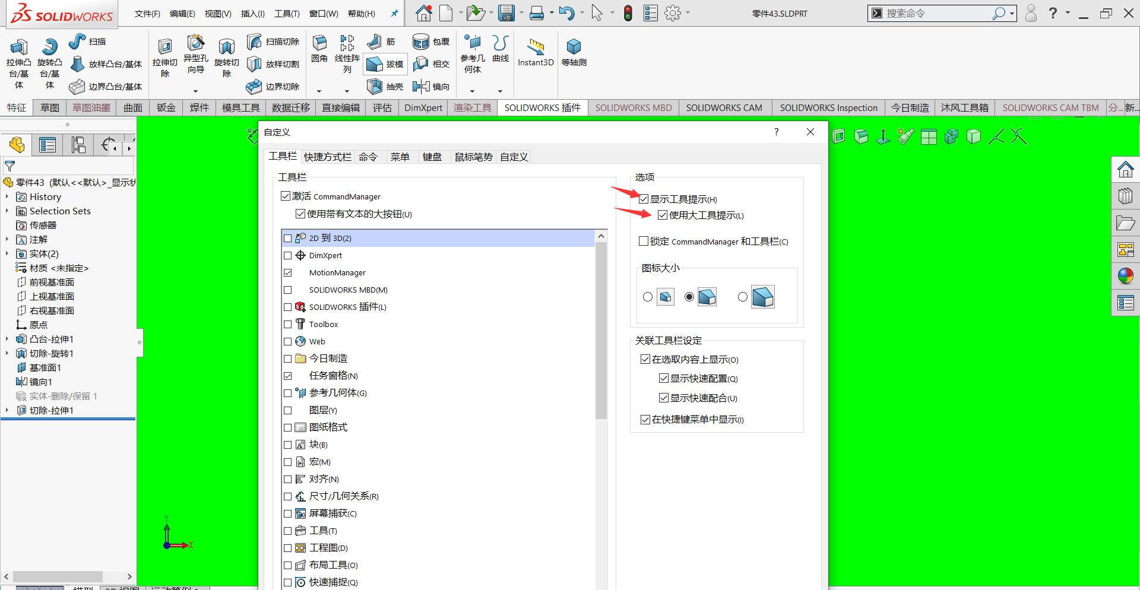Toggle 使用带有文本的大按钮 checkbox
This screenshot has height=590, width=1140.
300,214
